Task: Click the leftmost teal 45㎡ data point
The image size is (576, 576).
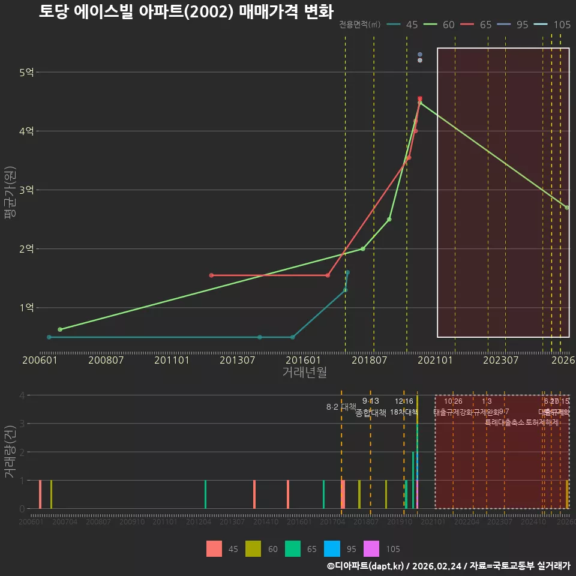Action: [49, 337]
